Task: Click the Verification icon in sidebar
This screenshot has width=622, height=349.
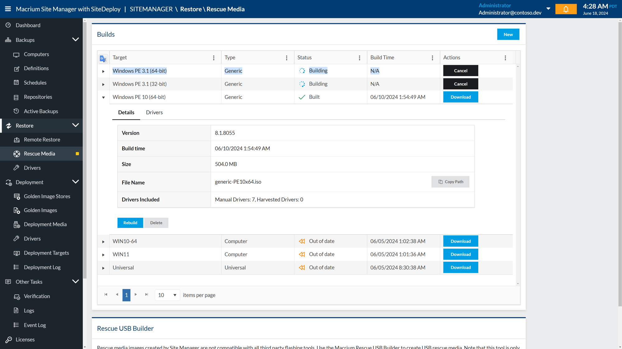Action: click(x=16, y=297)
